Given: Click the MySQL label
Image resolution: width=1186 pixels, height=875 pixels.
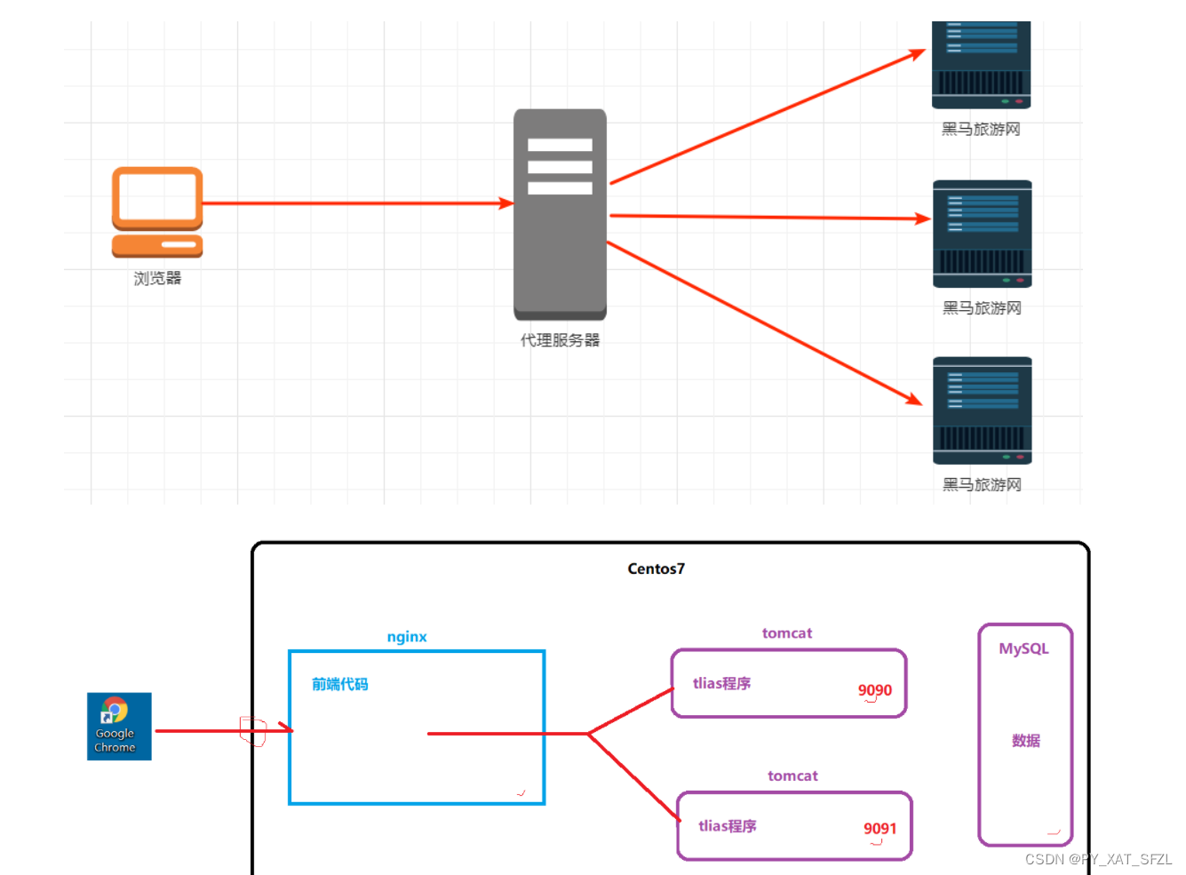Looking at the screenshot, I should coord(1023,649).
